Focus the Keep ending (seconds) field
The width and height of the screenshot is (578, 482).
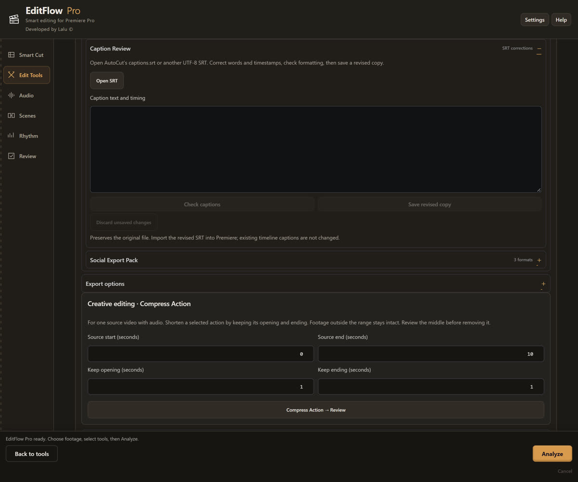click(431, 387)
